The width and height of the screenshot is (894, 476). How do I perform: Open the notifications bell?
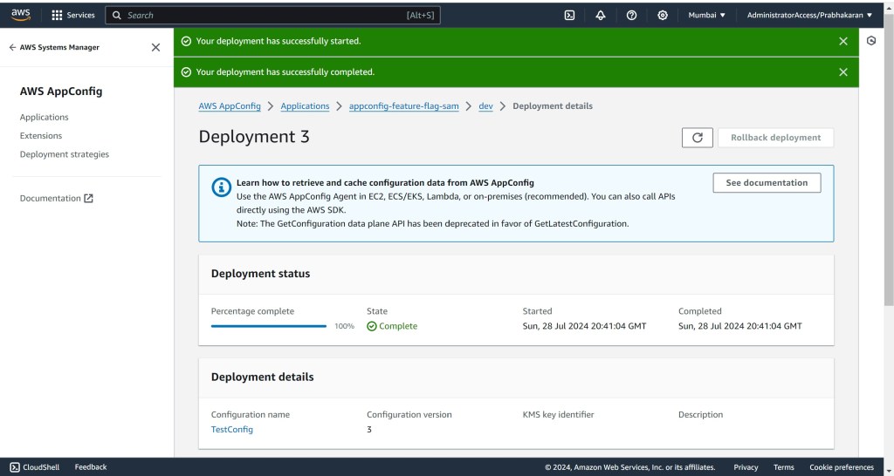tap(601, 15)
